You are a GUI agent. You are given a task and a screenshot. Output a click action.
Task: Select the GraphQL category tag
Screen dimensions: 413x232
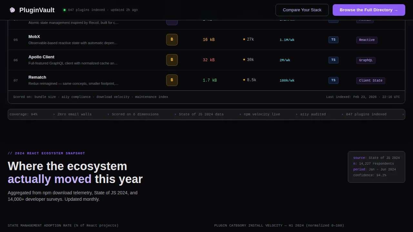click(x=366, y=60)
